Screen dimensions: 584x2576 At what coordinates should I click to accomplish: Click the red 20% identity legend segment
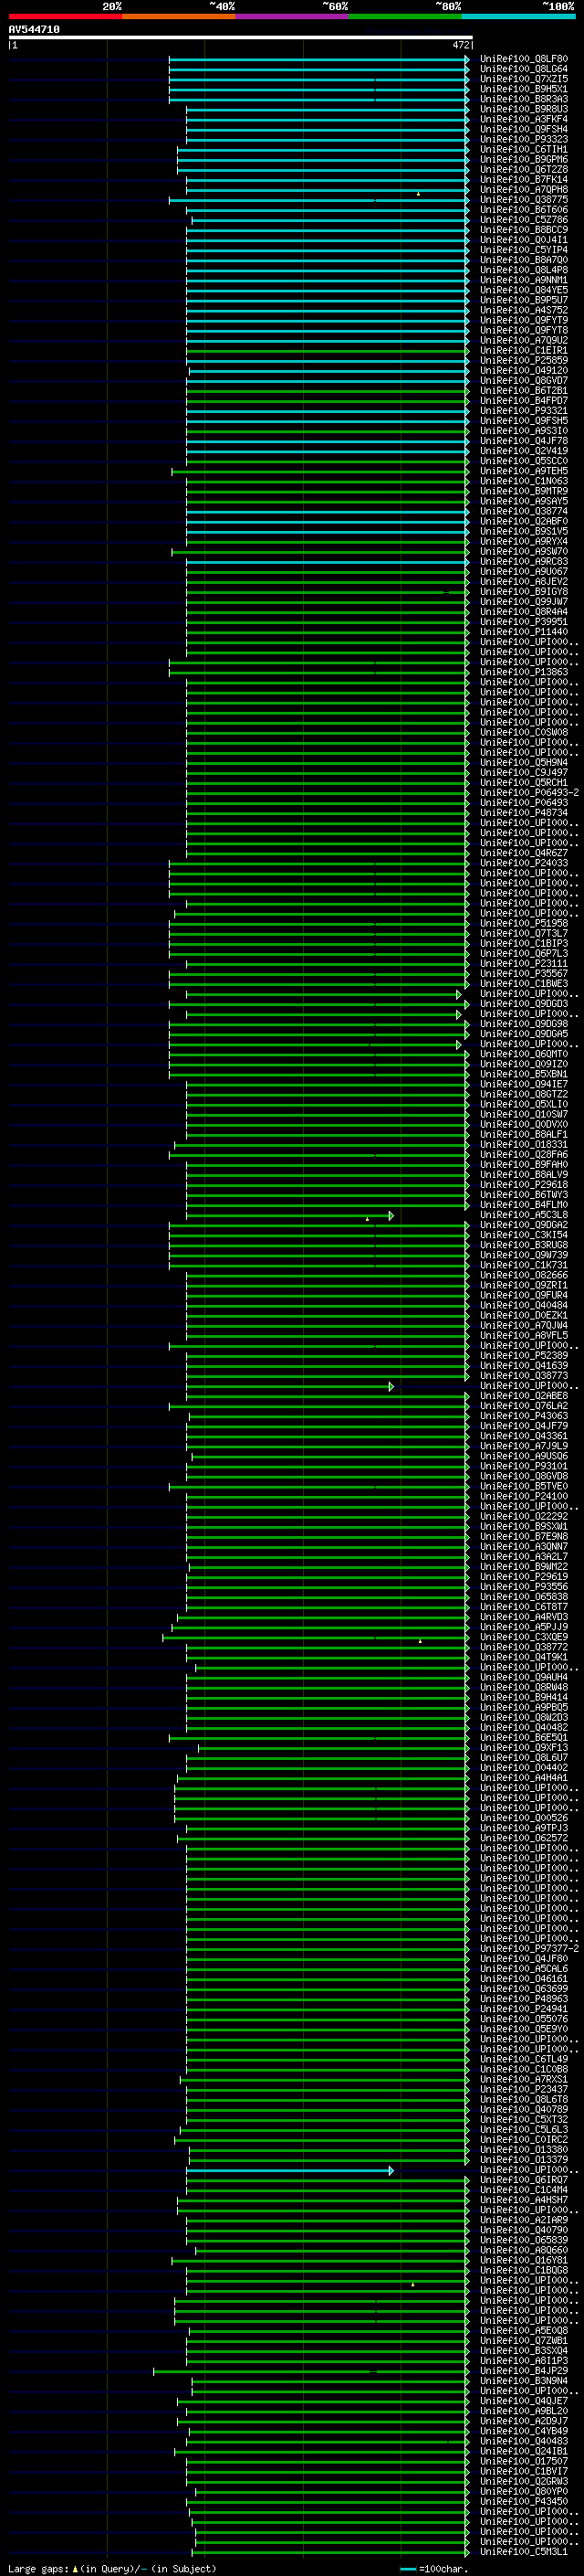(x=65, y=16)
